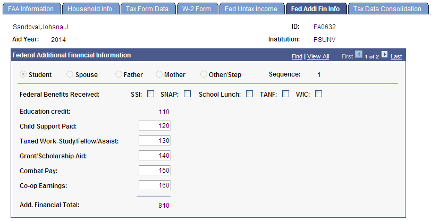Go to the W-2 Form tab

click(x=196, y=9)
